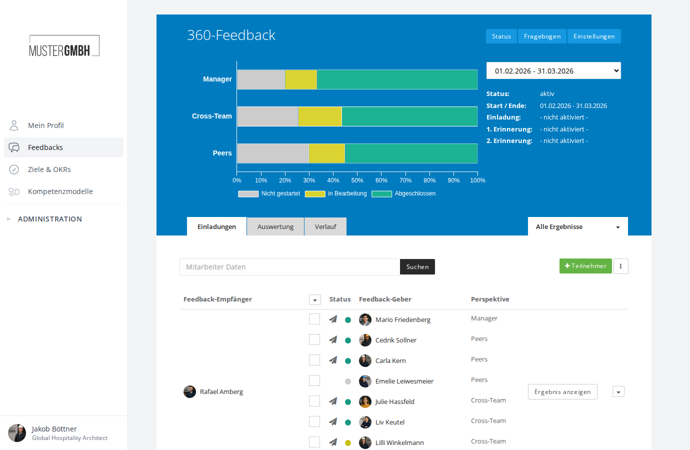This screenshot has width=690, height=450.
Task: Tick the checkbox for Lilli Winkelmann
Action: pos(314,442)
